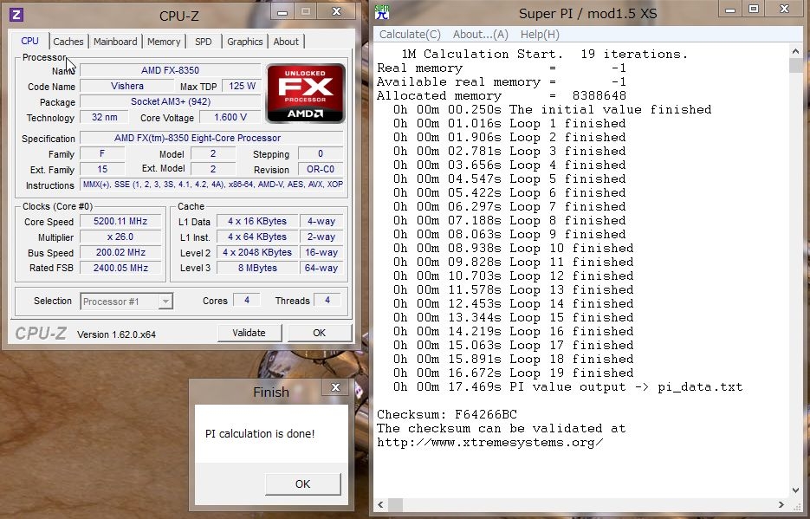This screenshot has width=810, height=519.
Task: Click the OR-C0 revision value
Action: pos(321,169)
